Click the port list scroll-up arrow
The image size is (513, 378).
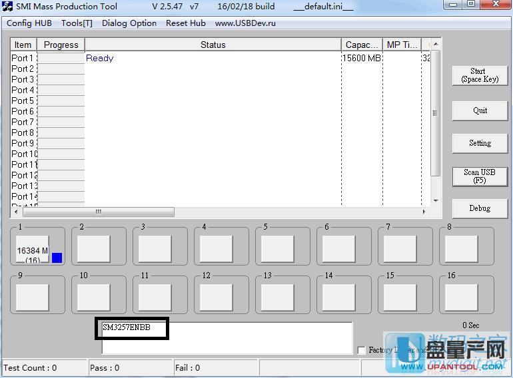point(436,44)
